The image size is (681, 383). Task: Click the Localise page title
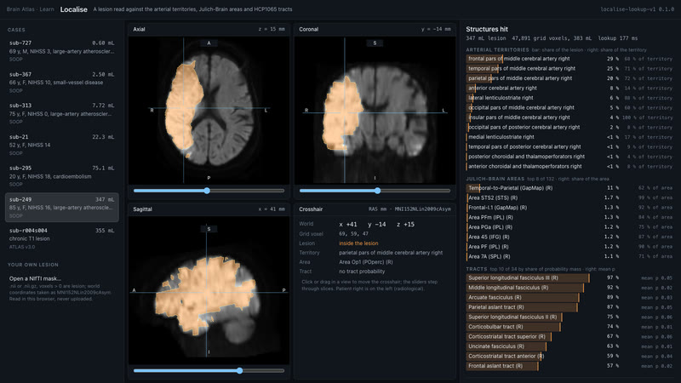[73, 9]
